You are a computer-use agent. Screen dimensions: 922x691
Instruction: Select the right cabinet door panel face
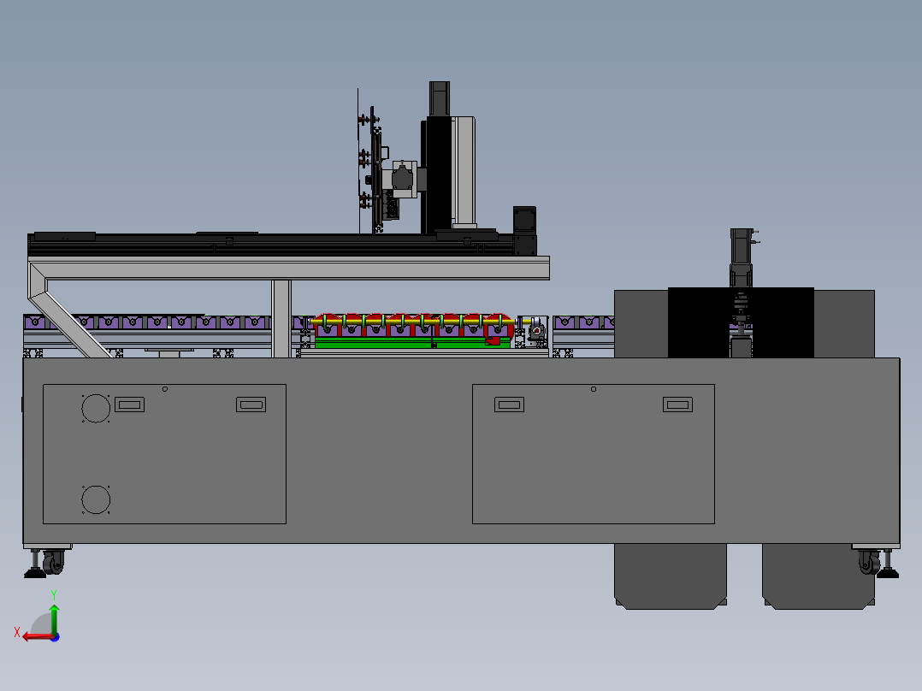pos(594,454)
